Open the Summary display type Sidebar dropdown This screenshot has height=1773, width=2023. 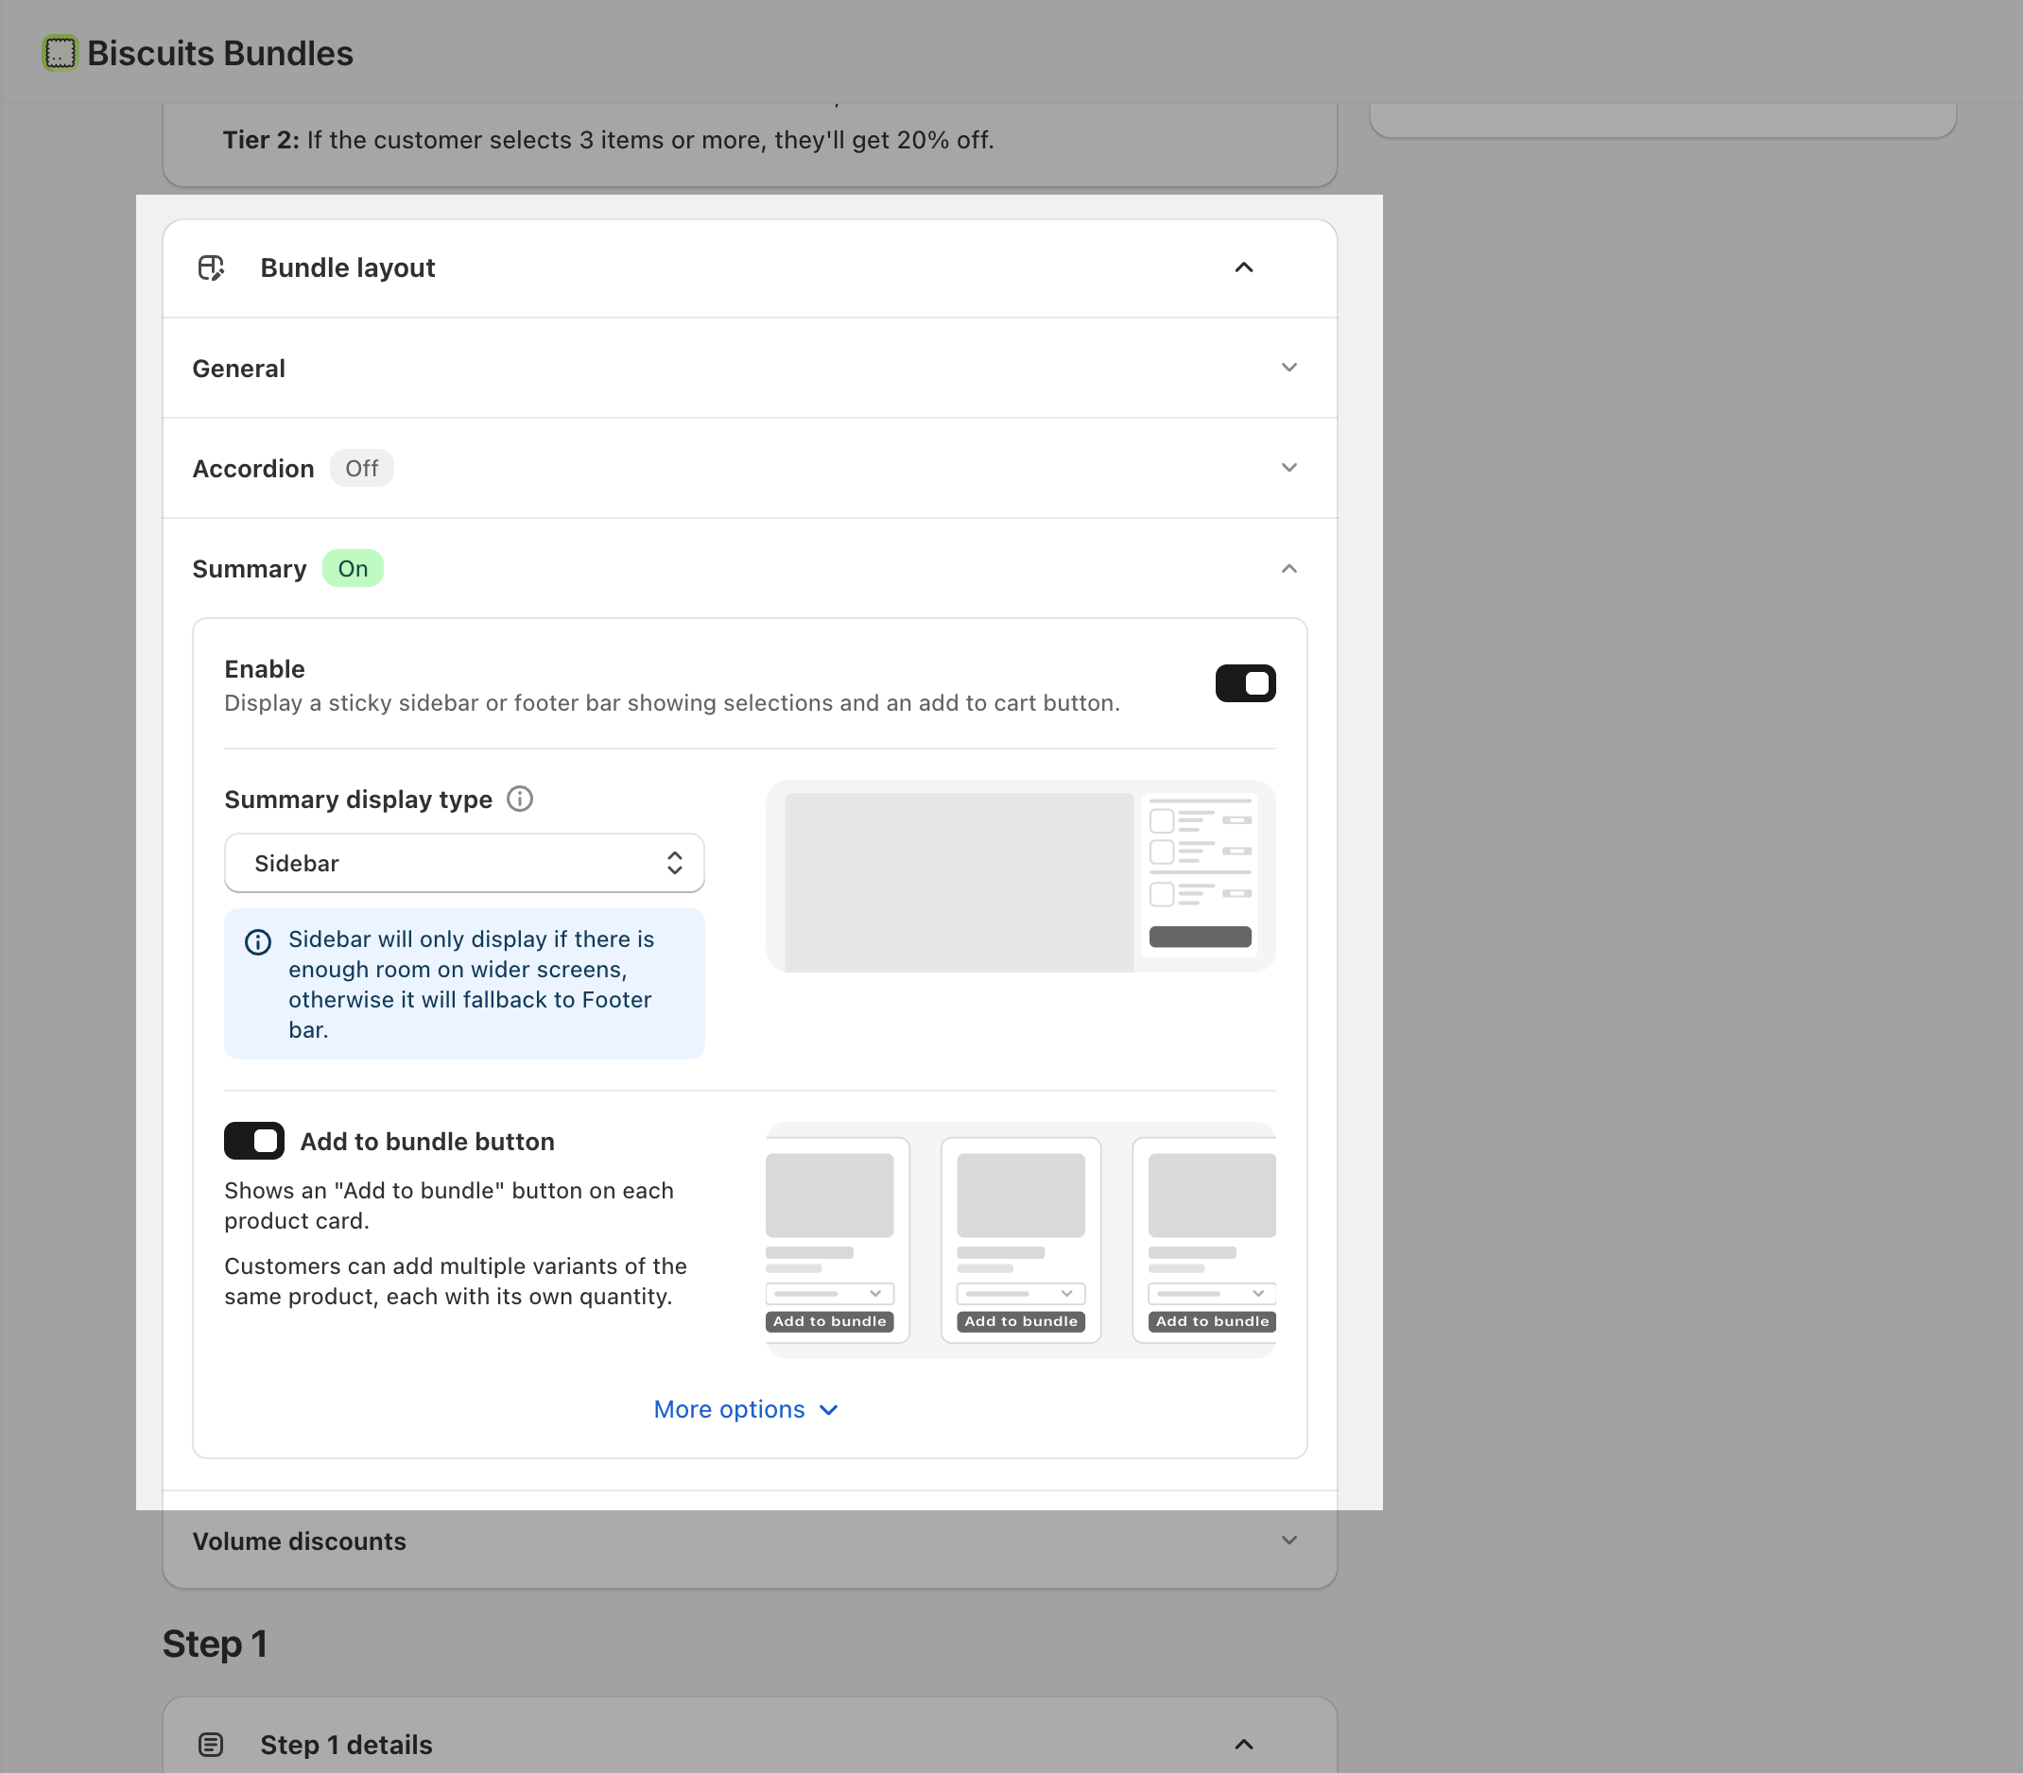point(464,863)
